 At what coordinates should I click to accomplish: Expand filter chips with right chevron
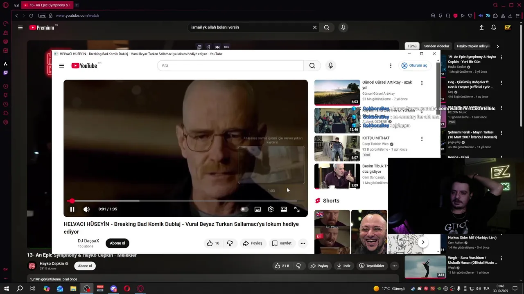498,46
